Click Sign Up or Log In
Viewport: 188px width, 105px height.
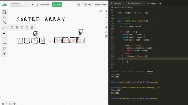tap(101, 5)
